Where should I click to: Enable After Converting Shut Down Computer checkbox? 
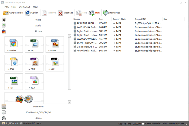143,124
